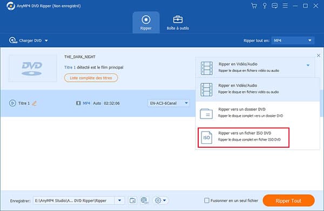
Task: Expand the Charger DVD dropdown arrow
Action: (46, 41)
